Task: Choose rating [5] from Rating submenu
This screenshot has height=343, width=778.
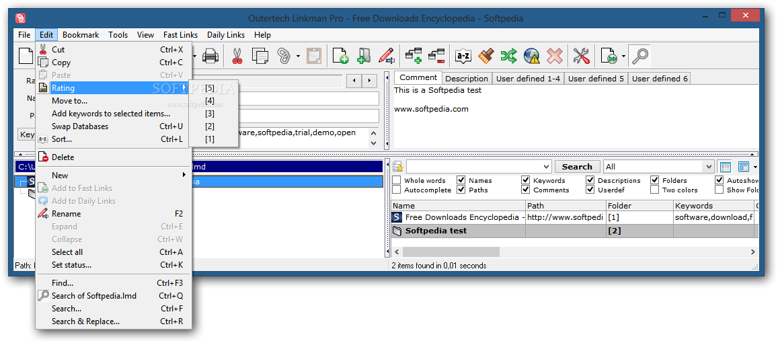Action: click(x=214, y=88)
